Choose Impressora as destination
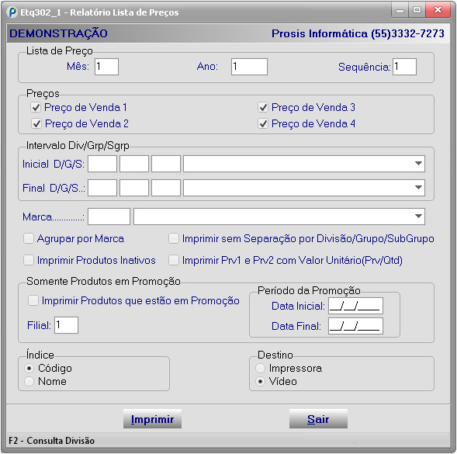Image resolution: width=457 pixels, height=454 pixels. pos(260,369)
